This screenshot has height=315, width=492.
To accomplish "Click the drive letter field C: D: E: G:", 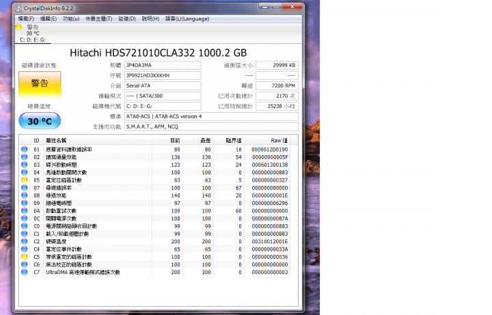I will (x=163, y=106).
